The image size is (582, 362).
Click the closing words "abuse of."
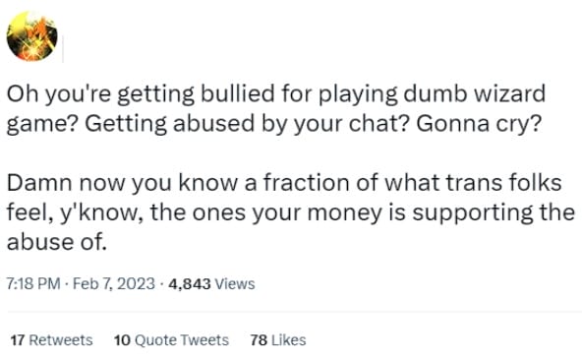coord(57,242)
